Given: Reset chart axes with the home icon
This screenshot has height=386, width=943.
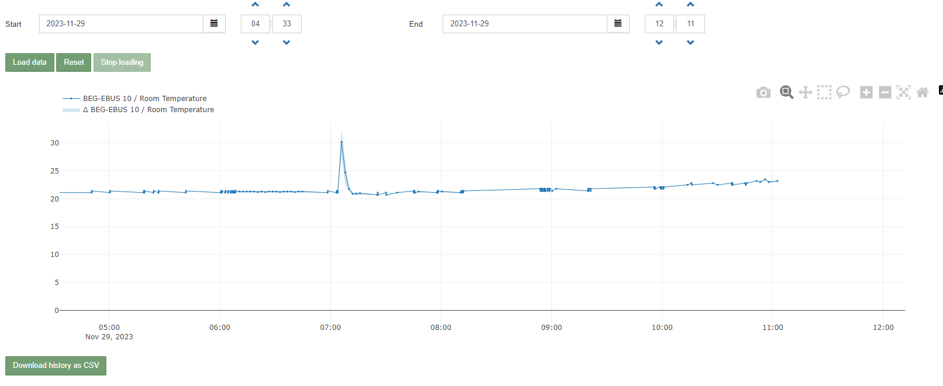Looking at the screenshot, I should [x=923, y=92].
